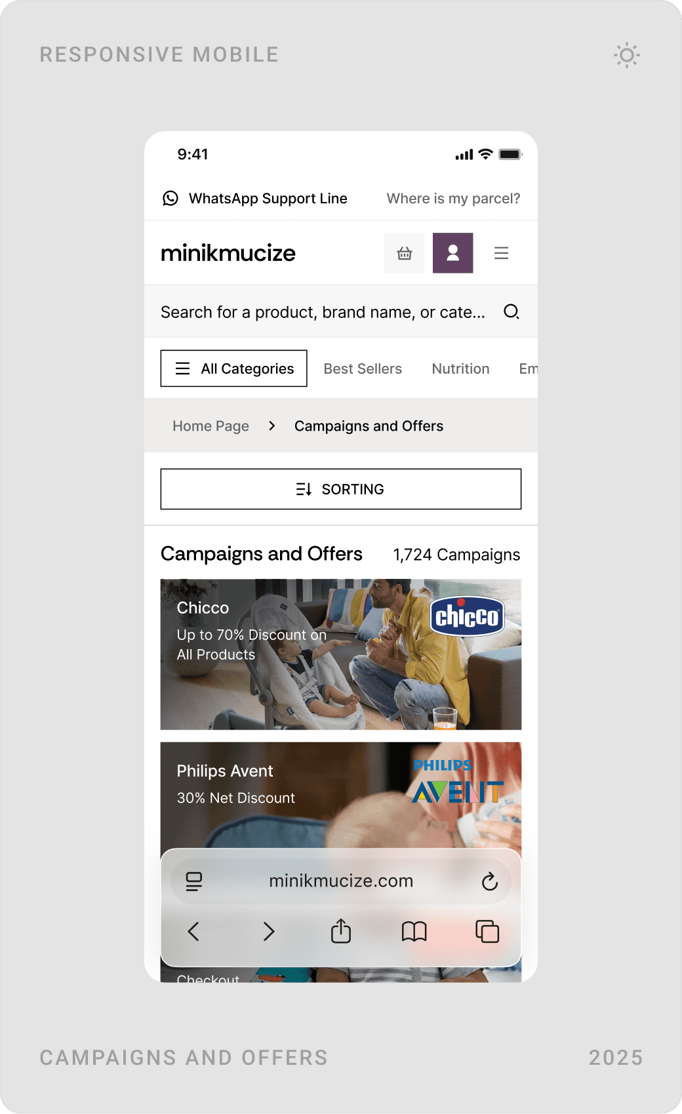Toggle the light mode sun icon
The height and width of the screenshot is (1114, 682).
coord(627,55)
